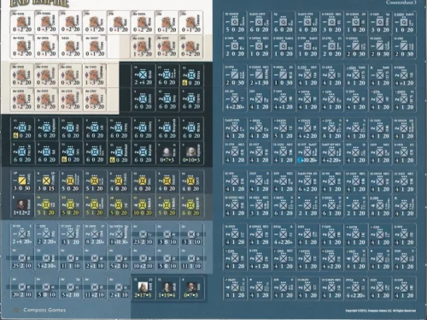Select the yellow-text 0•7•3 leader beside 1•19•6
Screen dimensions: 427x320
point(191,288)
